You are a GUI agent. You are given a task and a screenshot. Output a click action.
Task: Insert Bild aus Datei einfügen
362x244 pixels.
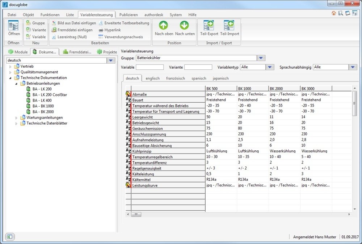pyautogui.click(x=73, y=23)
